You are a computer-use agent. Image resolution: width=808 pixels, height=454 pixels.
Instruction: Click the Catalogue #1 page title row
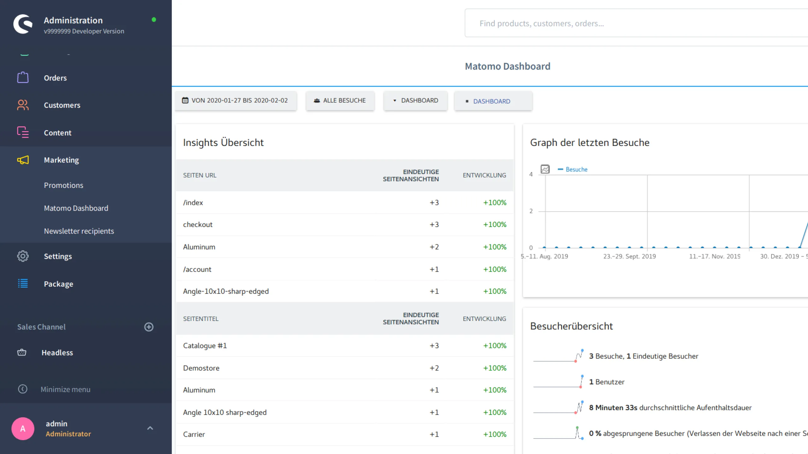coord(345,346)
